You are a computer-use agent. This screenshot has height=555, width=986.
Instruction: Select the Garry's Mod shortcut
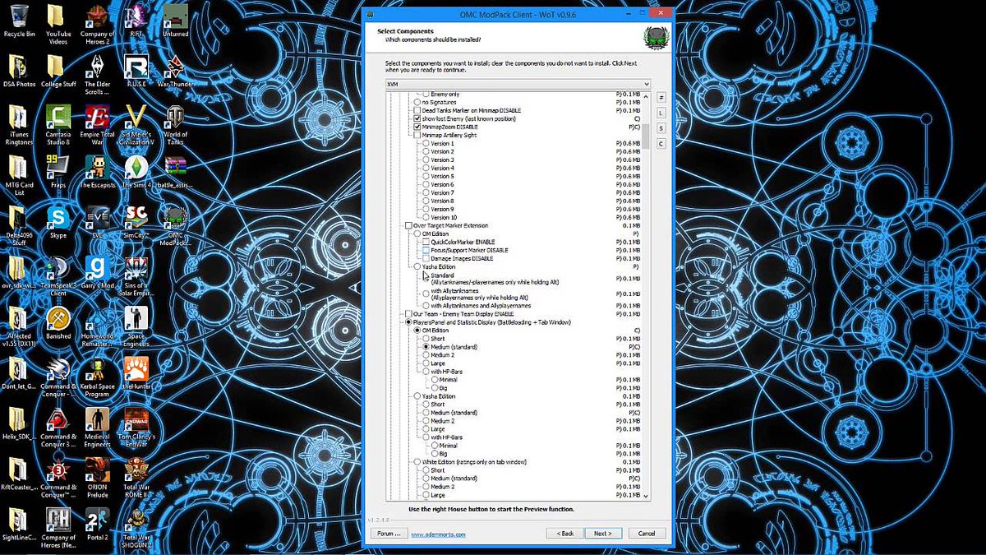tap(98, 272)
